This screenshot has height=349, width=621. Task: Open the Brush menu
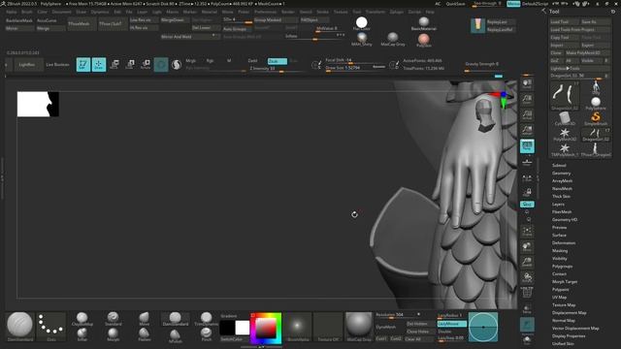pos(27,12)
